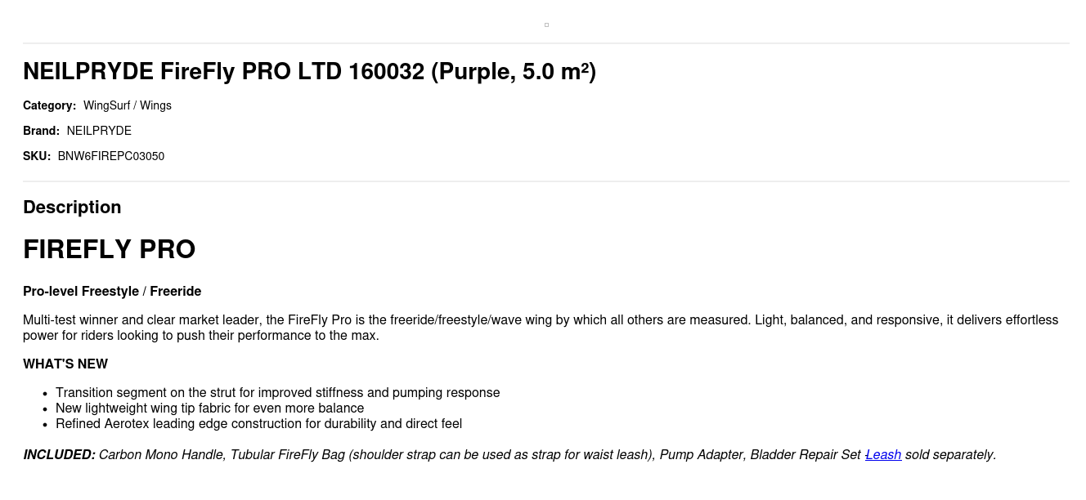Viewport: 1086px width, 500px height.
Task: Click the SKU code BNW6FIREPC03050
Action: tap(111, 156)
